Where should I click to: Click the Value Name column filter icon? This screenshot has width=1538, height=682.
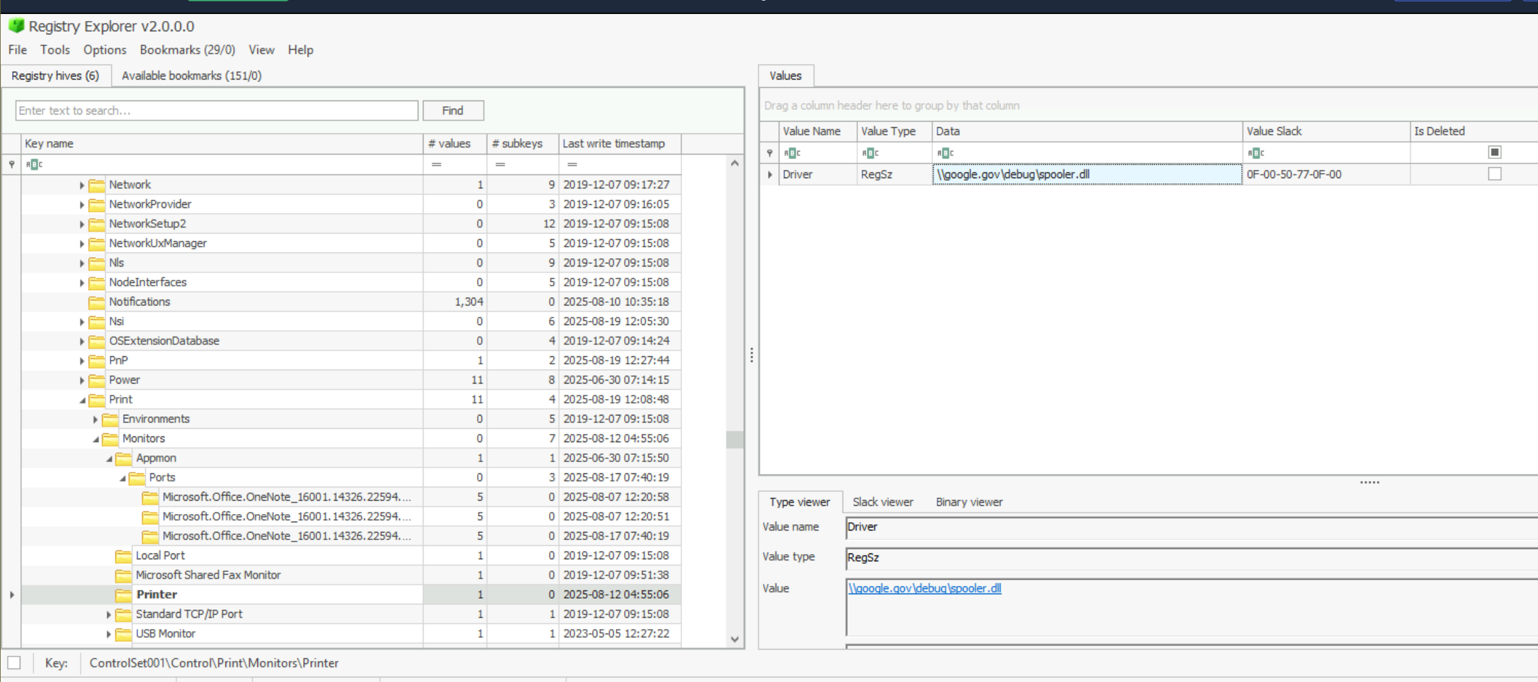coord(792,153)
